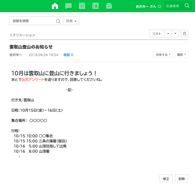Click the 削除 button

(x=182, y=178)
